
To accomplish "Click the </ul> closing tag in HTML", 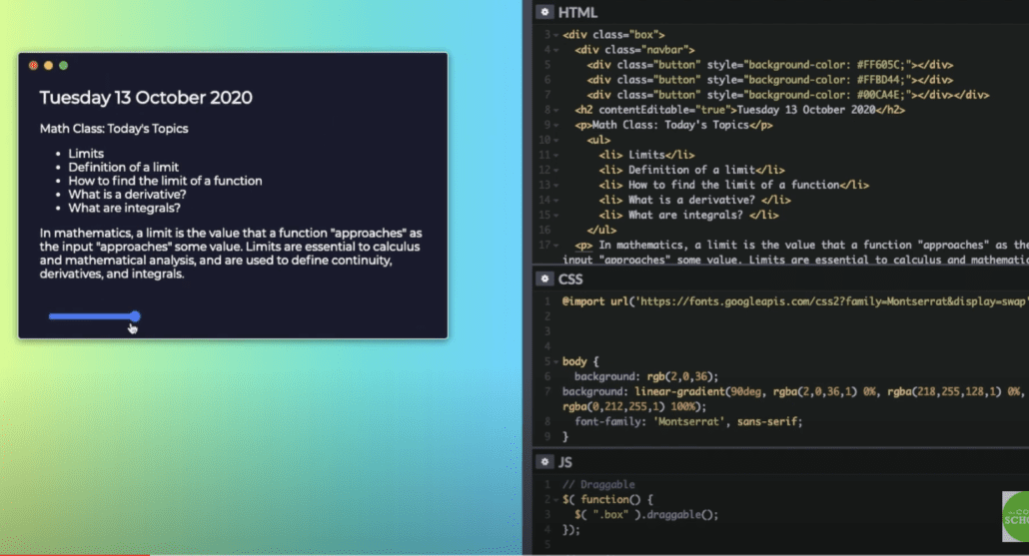I will coord(601,231).
